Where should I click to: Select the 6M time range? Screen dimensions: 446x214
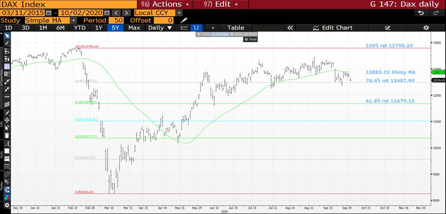pyautogui.click(x=60, y=28)
